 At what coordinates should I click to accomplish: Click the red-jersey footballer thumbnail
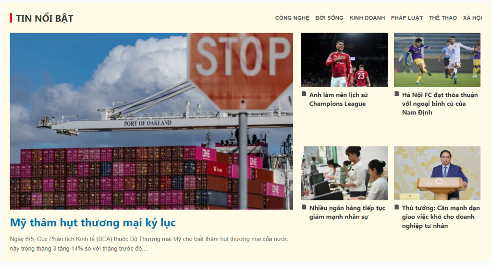click(344, 60)
